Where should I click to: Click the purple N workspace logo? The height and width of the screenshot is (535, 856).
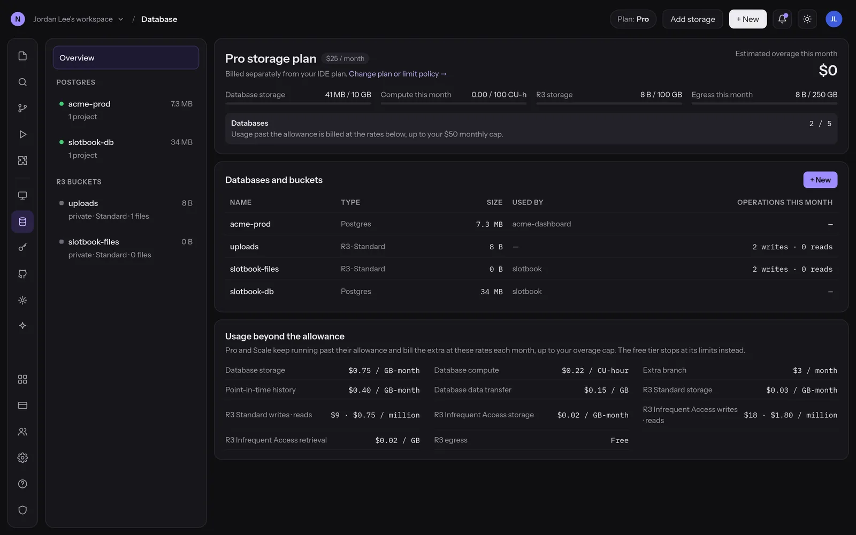[x=18, y=19]
